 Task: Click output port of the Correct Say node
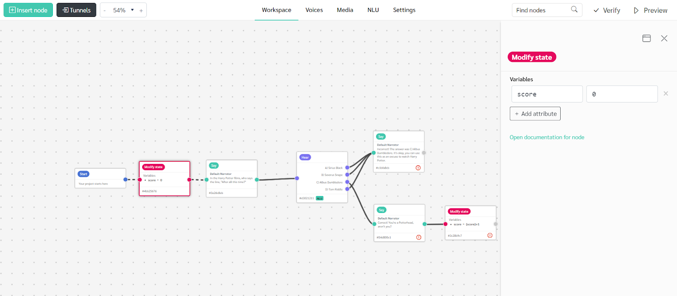pyautogui.click(x=424, y=224)
